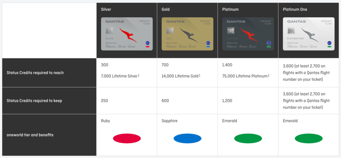Click the blue Sapphire oneworld oval
This screenshot has height=158, width=341.
[x=187, y=139]
